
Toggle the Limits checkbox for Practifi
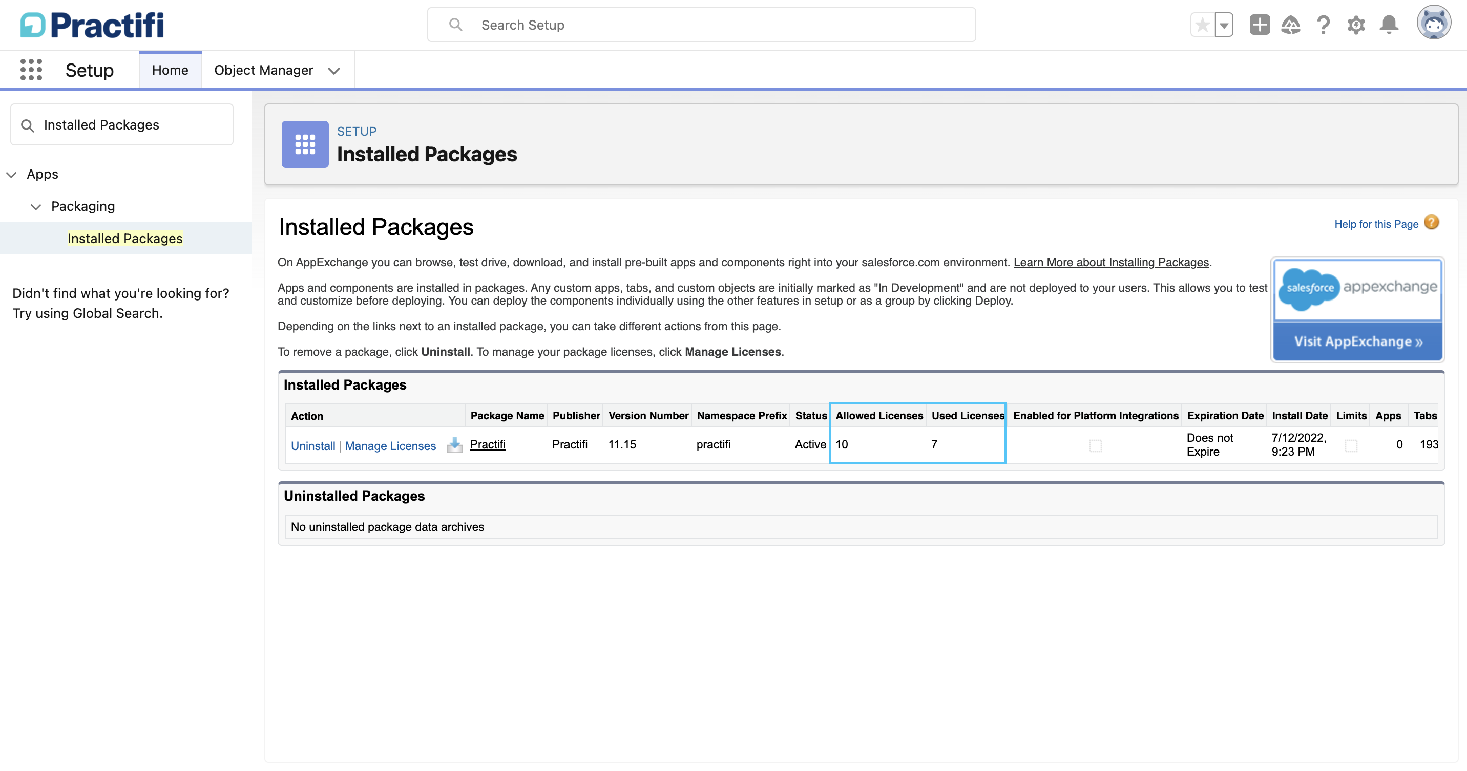pyautogui.click(x=1351, y=445)
